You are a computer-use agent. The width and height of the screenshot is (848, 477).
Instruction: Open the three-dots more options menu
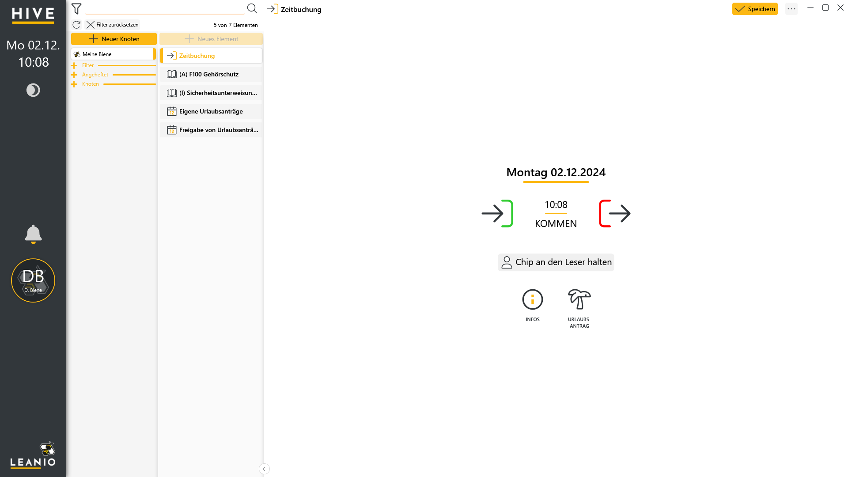click(x=791, y=9)
